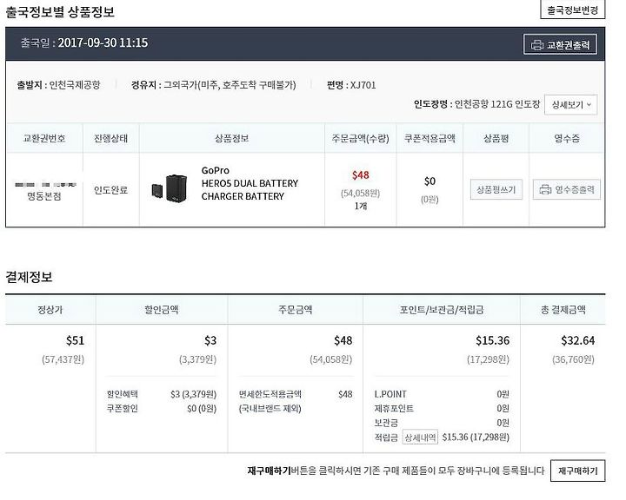Click 영수증출력 receipt print button
This screenshot has height=500, width=626.
pos(567,189)
